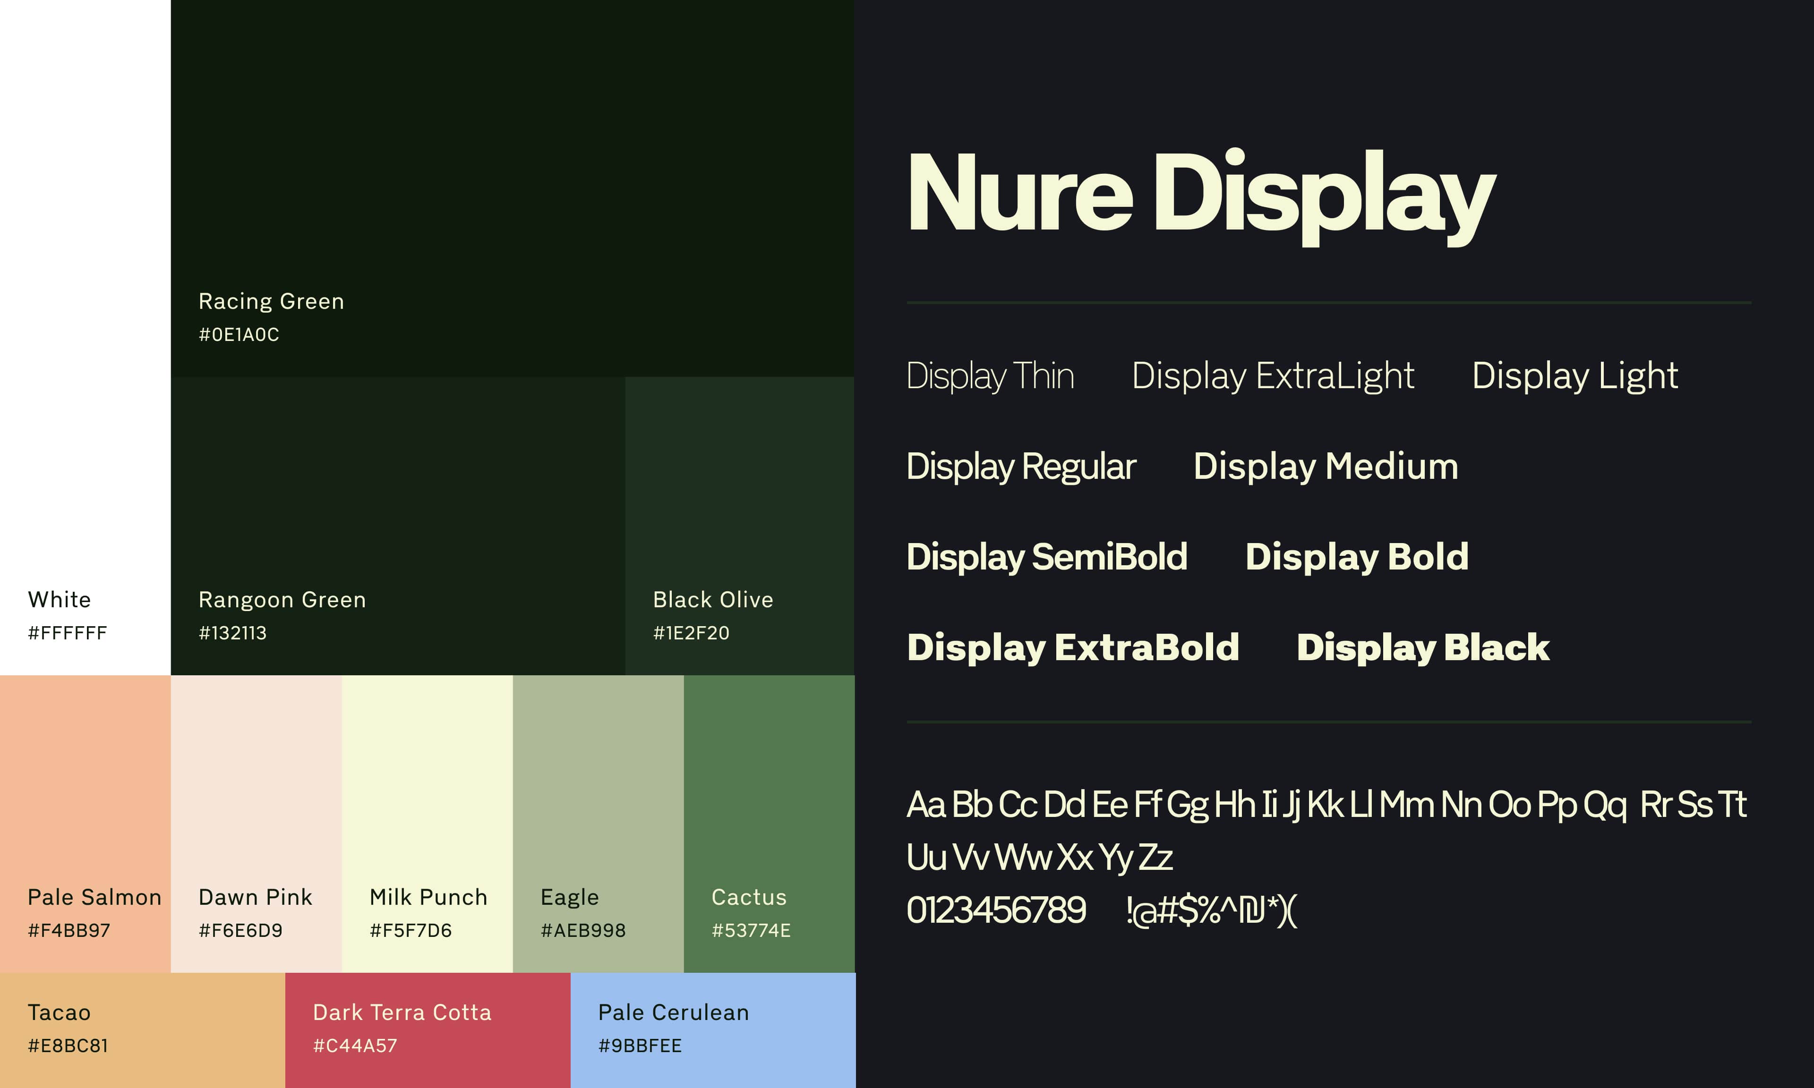
Task: Pick the Pale Salmon swatch
Action: [x=85, y=824]
